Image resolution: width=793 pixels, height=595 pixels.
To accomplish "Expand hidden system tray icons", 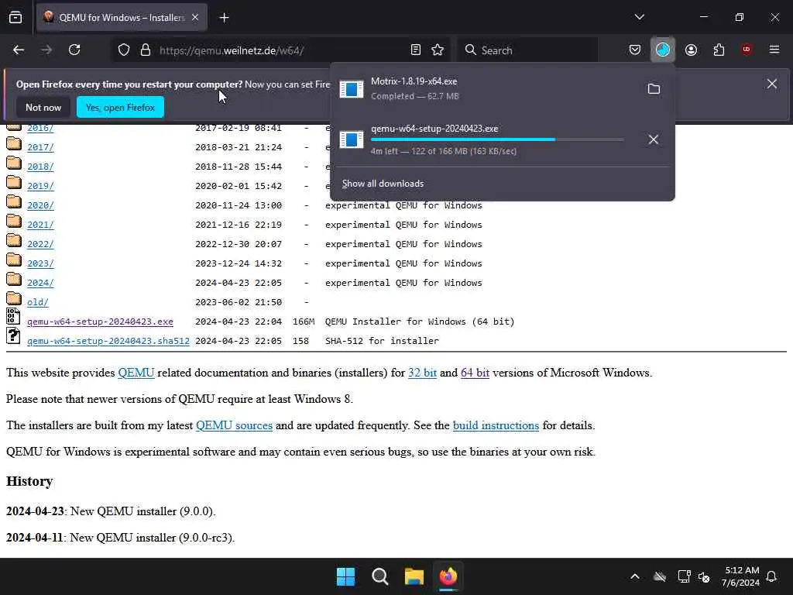I will click(635, 576).
